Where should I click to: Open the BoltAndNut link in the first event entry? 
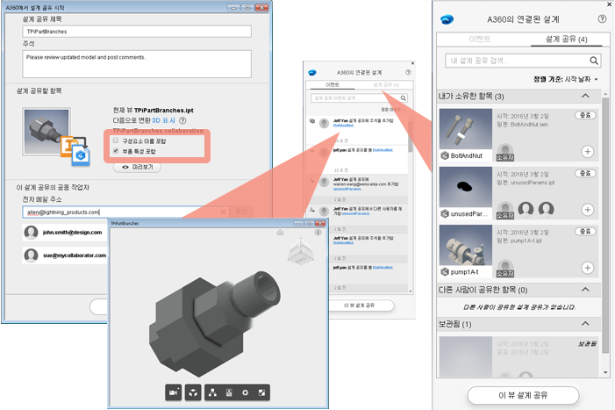(344, 126)
